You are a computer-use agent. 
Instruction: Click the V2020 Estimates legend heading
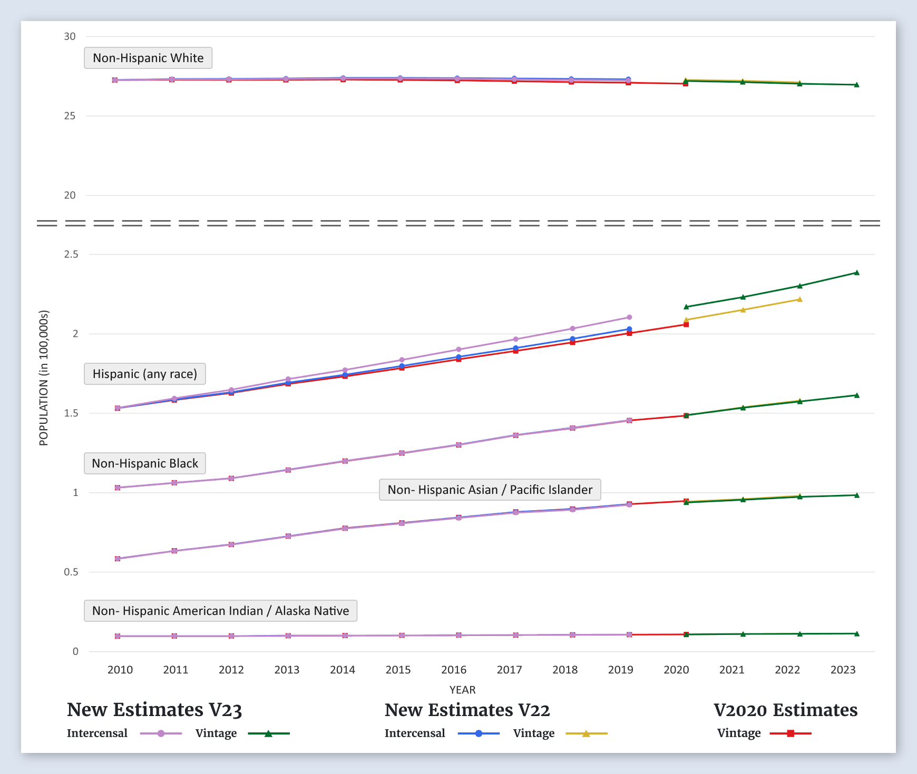point(785,710)
